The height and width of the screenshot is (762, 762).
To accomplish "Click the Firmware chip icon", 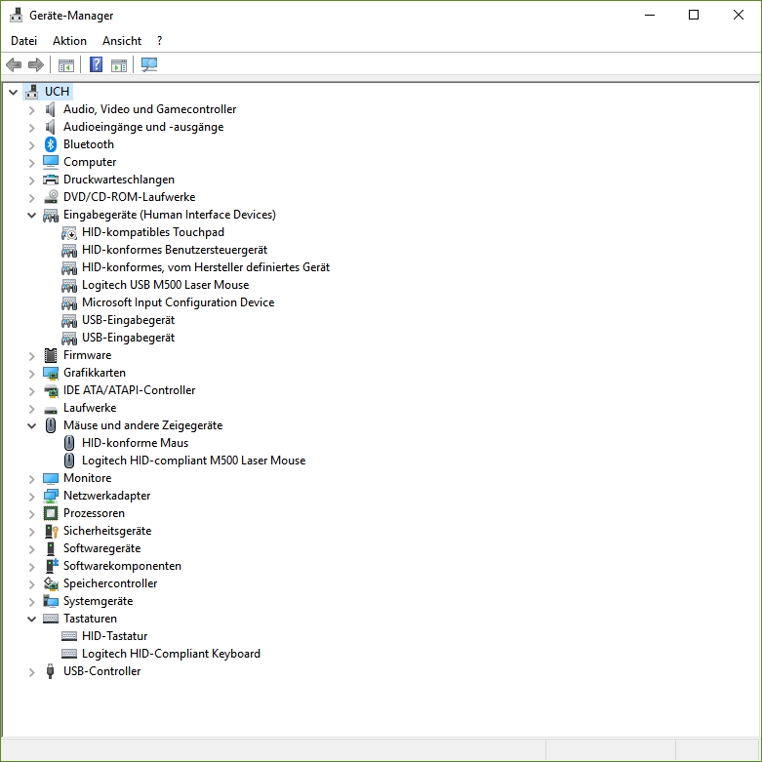I will point(51,355).
